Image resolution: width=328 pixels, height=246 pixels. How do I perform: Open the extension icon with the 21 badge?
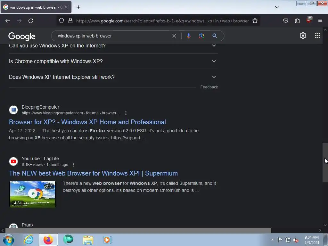tap(309, 20)
